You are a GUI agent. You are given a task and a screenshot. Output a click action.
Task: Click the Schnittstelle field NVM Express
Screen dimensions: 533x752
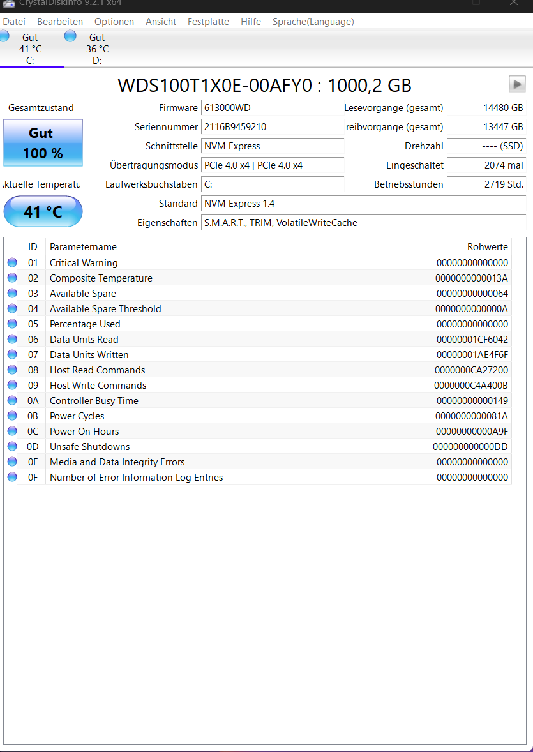(x=273, y=146)
